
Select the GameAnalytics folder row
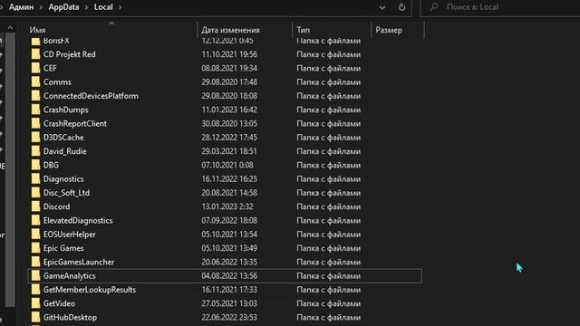click(x=225, y=275)
